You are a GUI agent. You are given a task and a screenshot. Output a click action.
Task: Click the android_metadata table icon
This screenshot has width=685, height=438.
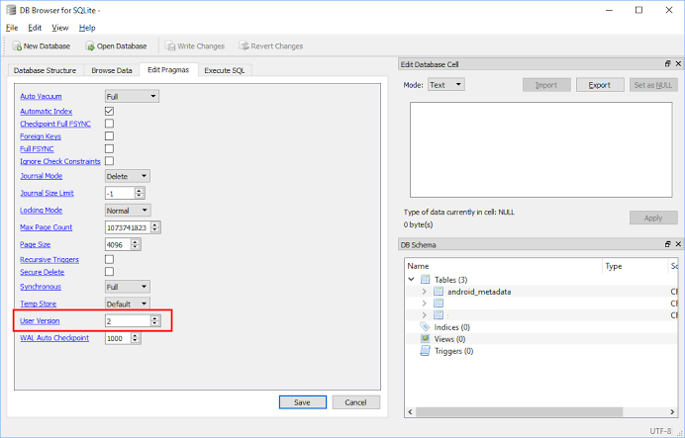click(439, 292)
